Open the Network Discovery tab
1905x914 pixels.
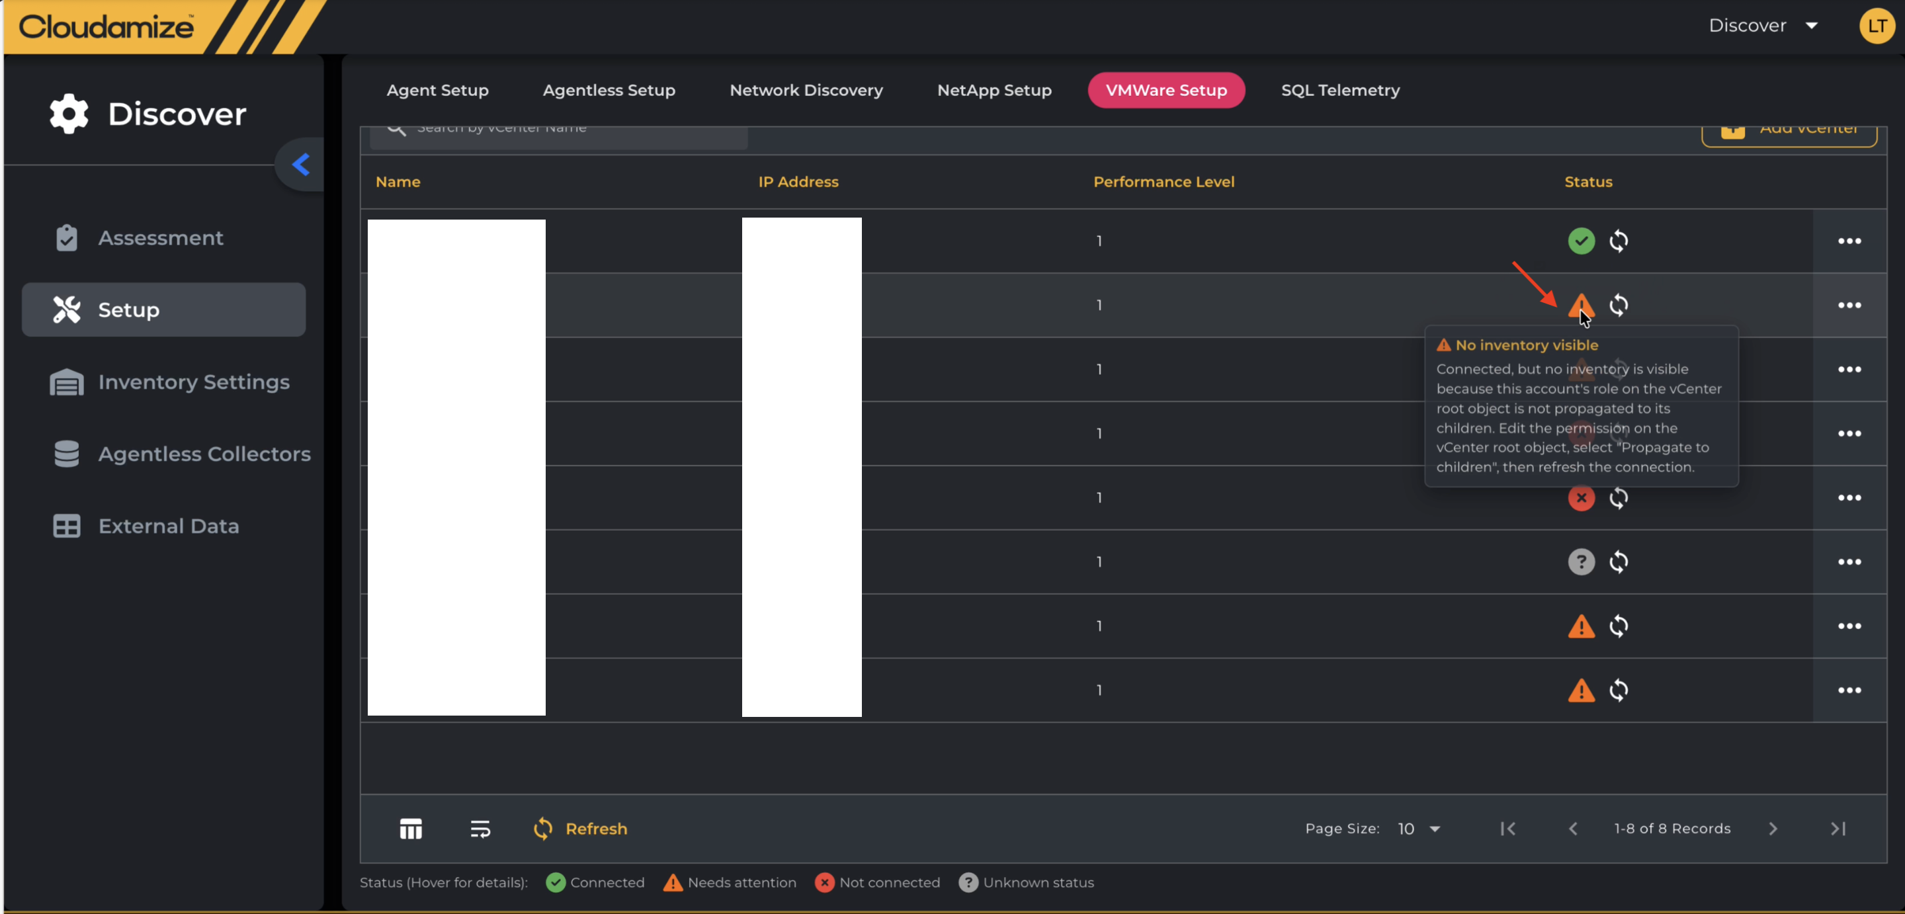pos(806,90)
